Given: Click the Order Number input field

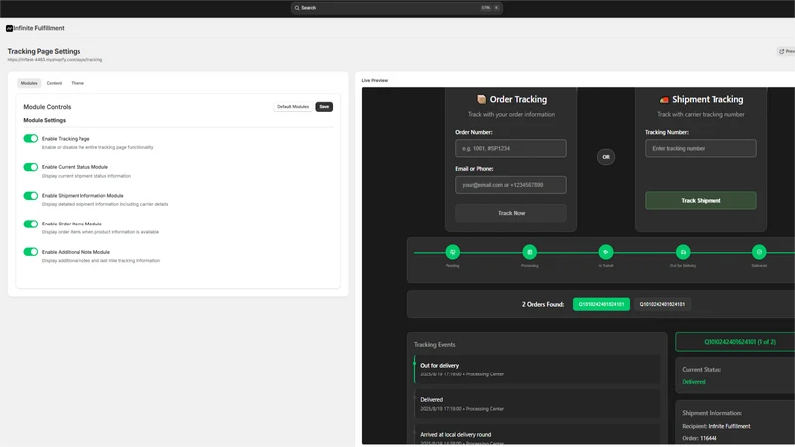Looking at the screenshot, I should tap(511, 148).
